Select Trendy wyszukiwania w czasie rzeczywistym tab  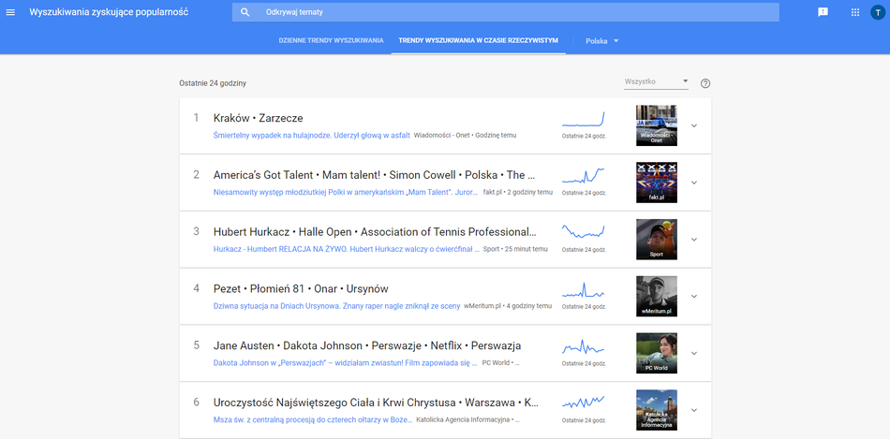[x=478, y=41]
